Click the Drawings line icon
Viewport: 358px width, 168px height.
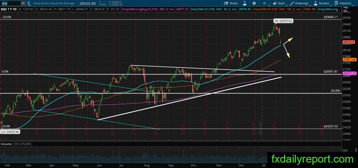292,3
